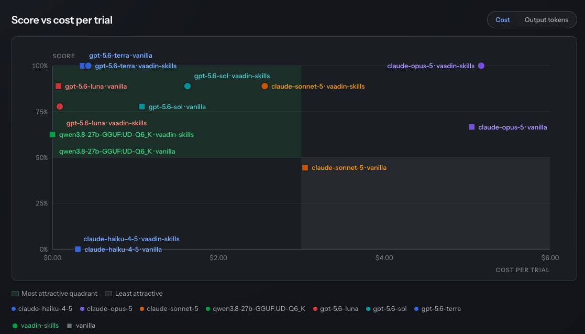The image size is (585, 334).
Task: Select the claude-sonnet-5 vaadin-skills circle marker
Action: click(264, 87)
